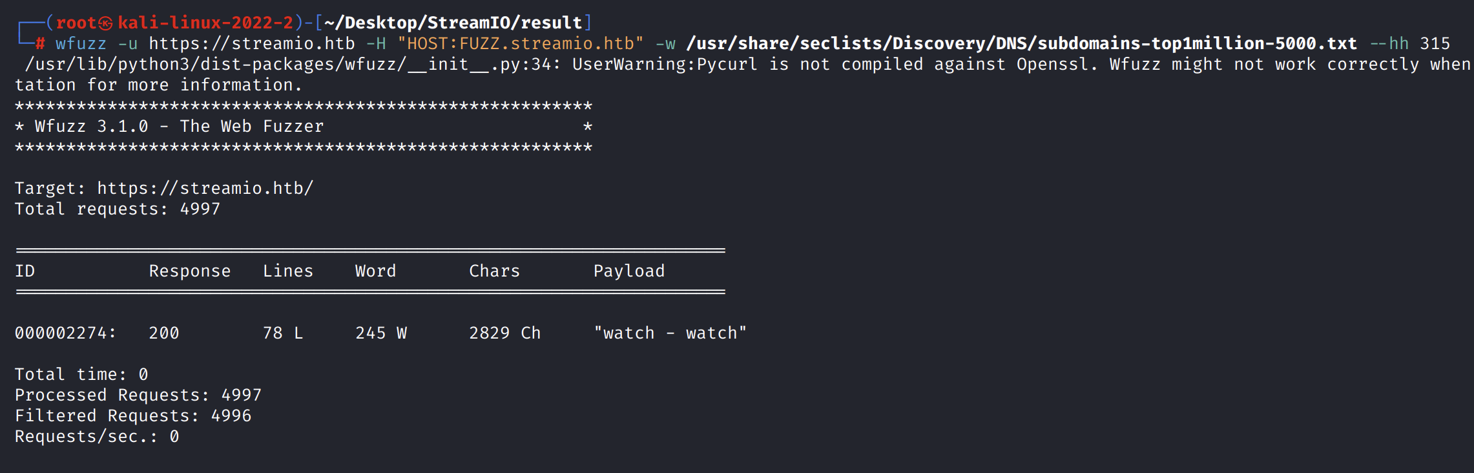Click the ~/Desktop/StreamIO/result directory path
The height and width of the screenshot is (473, 1474).
pos(453,23)
